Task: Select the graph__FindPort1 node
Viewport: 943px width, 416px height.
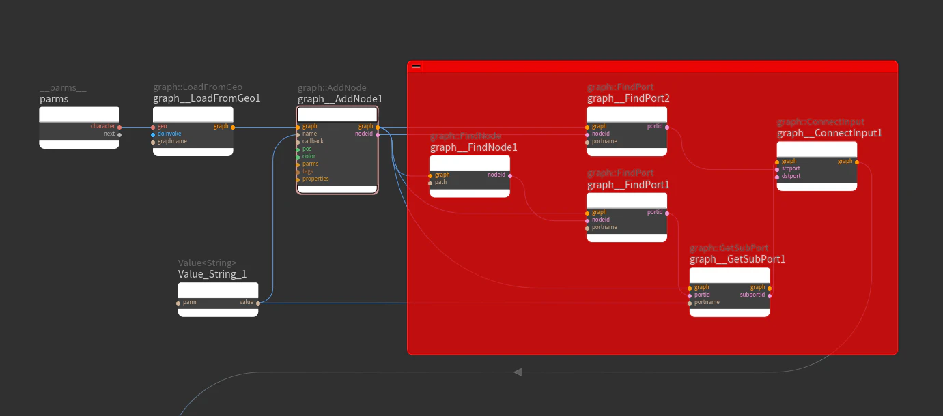Action: (x=627, y=217)
